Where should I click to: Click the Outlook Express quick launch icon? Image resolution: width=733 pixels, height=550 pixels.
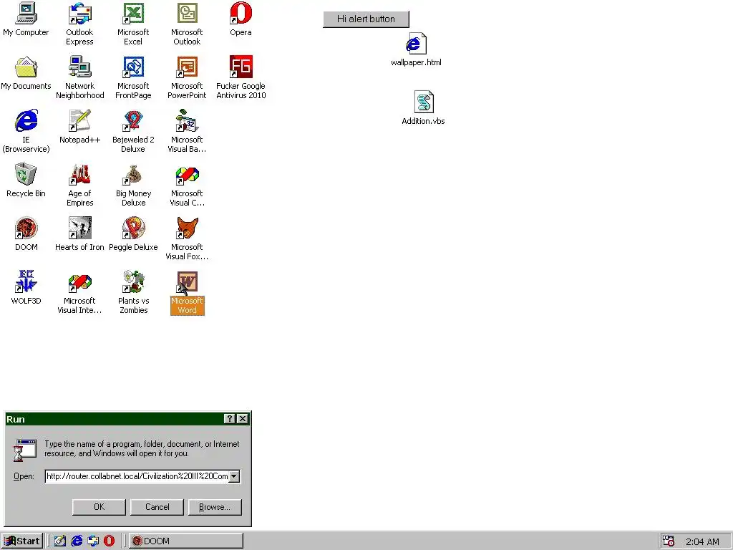tap(92, 541)
